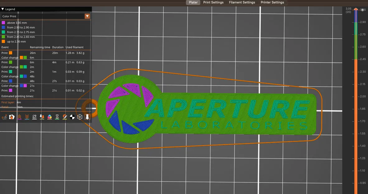This screenshot has height=194, width=368.
Task: Open the Color Print view dropdown
Action: (x=46, y=16)
